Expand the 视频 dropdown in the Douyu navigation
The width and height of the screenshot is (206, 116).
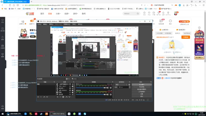tap(67, 14)
